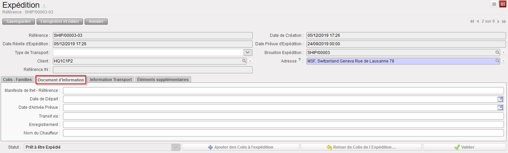Switch to list view icon

[494, 4]
